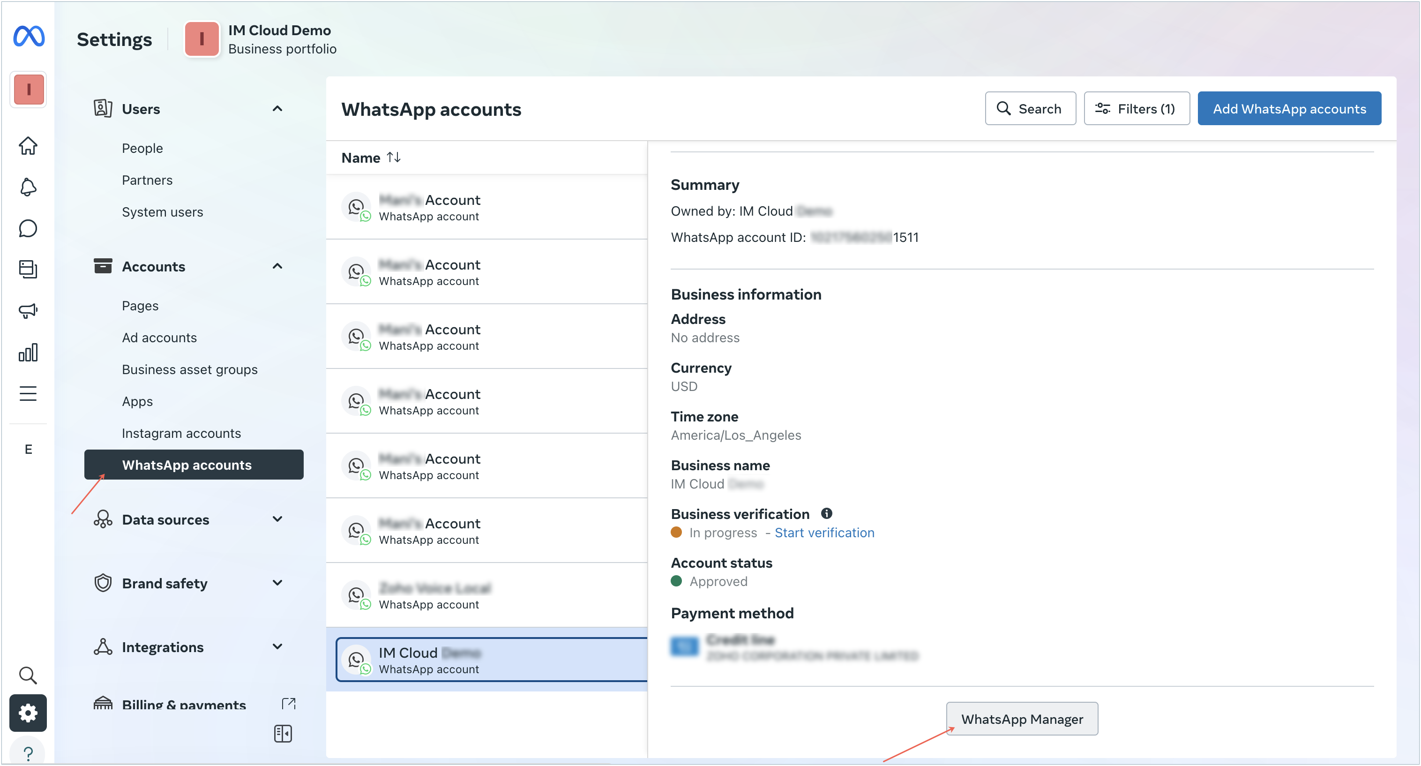Click the WhatsApp accounts page heading
This screenshot has width=1421, height=766.
coord(431,109)
